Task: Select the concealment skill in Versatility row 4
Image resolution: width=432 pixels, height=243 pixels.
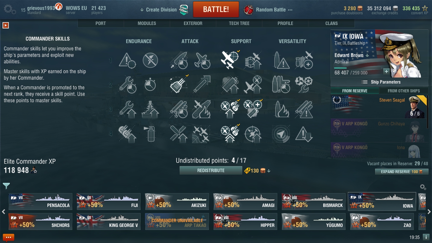Action: click(x=281, y=134)
